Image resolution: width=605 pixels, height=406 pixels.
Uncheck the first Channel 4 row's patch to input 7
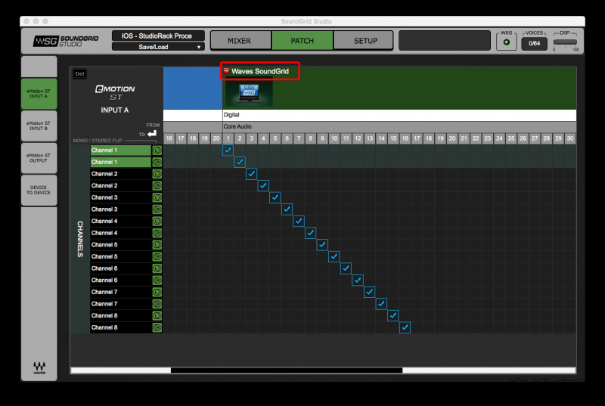[299, 222]
